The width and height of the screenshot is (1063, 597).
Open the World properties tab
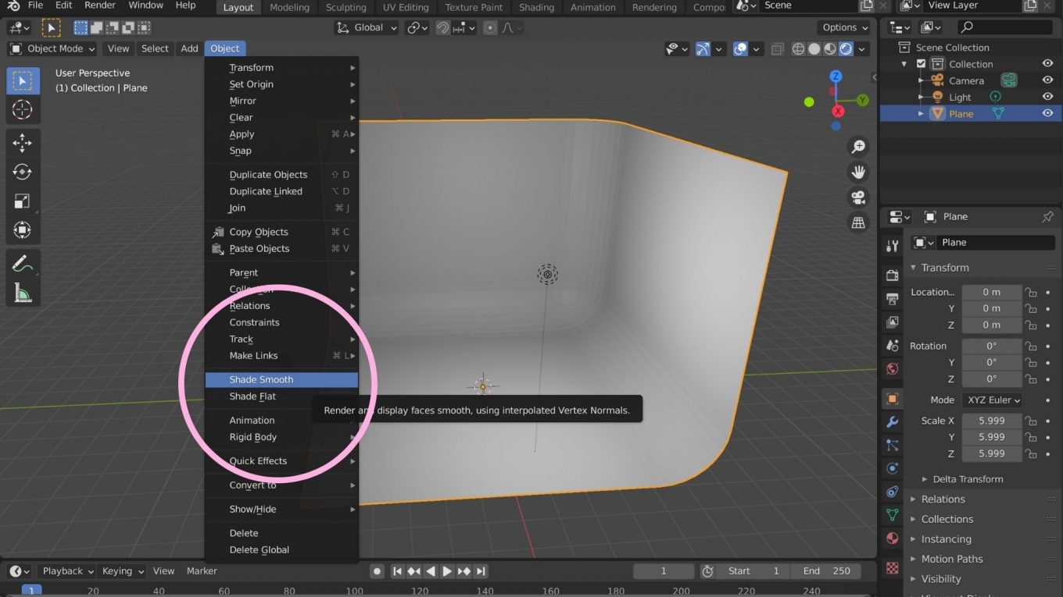click(892, 368)
